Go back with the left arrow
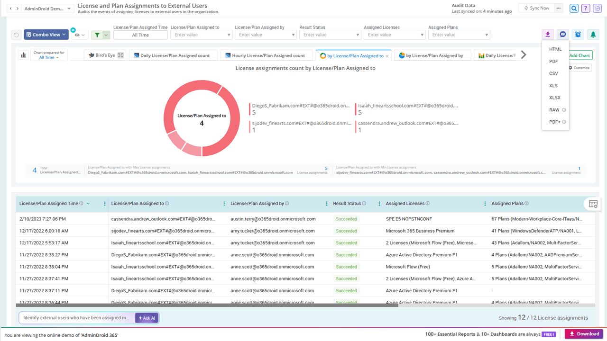 (x=11, y=9)
